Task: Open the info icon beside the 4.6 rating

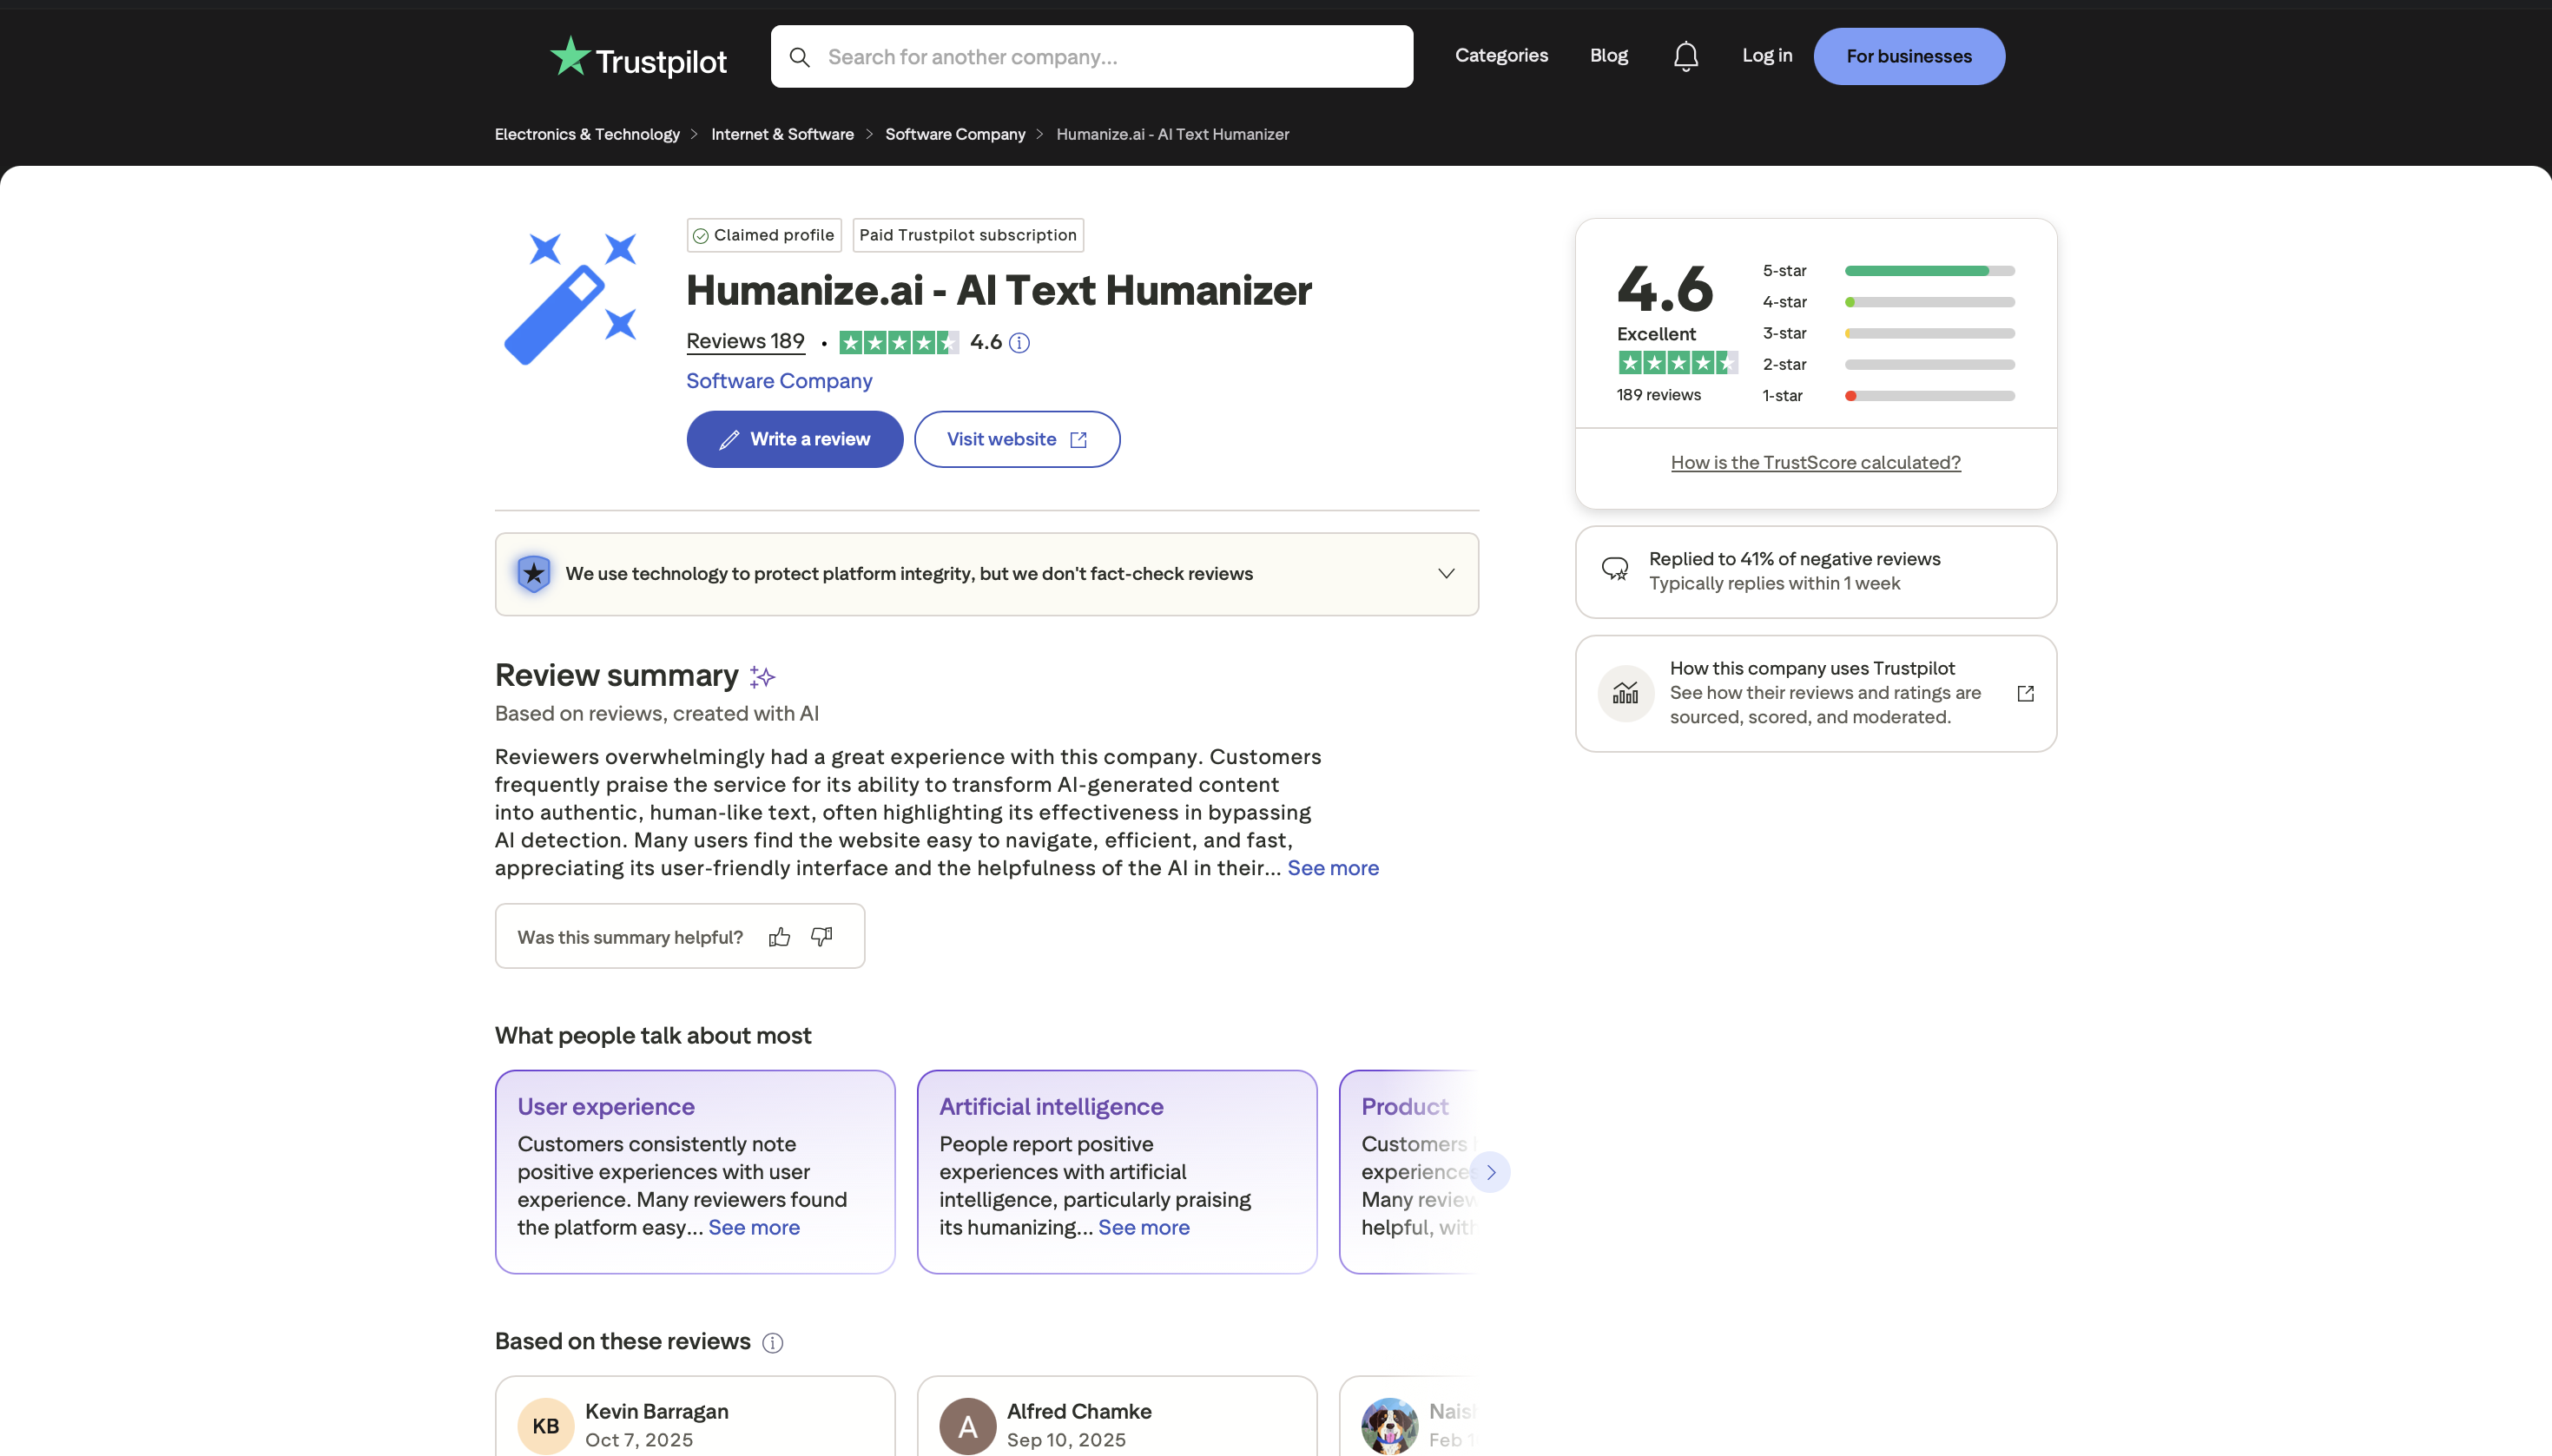Action: 1019,342
